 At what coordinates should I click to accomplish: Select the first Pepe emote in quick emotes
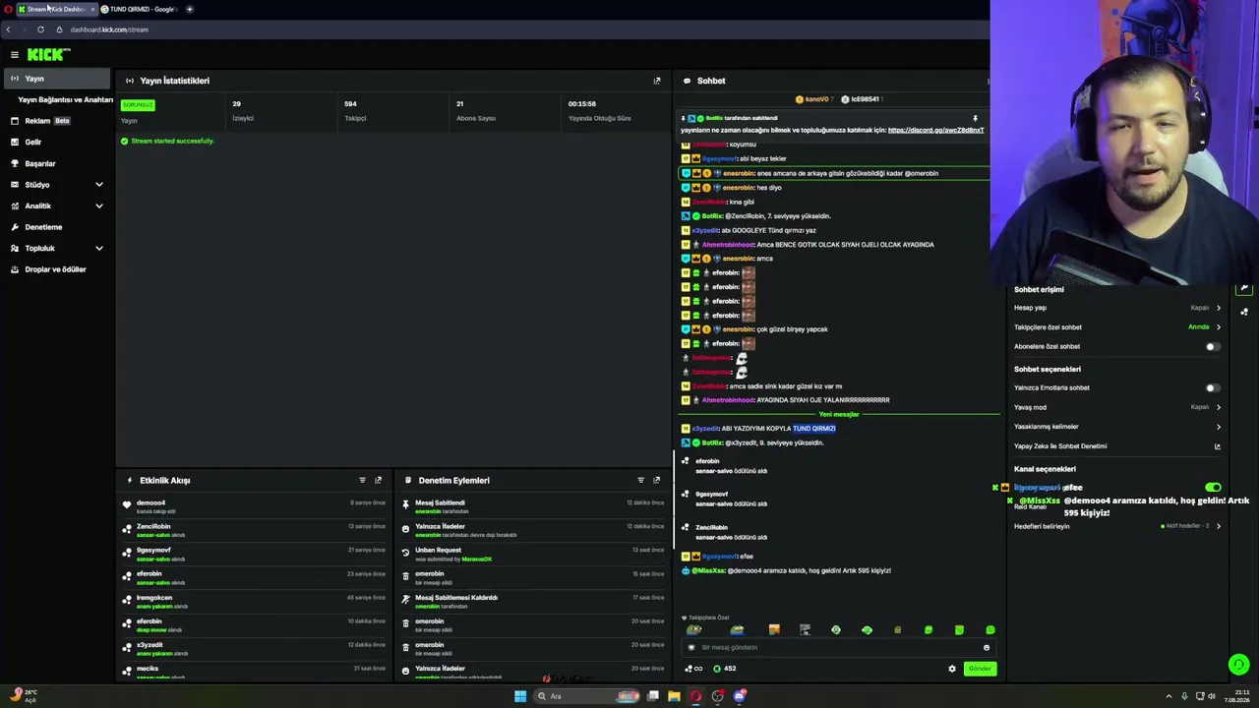pyautogui.click(x=694, y=630)
